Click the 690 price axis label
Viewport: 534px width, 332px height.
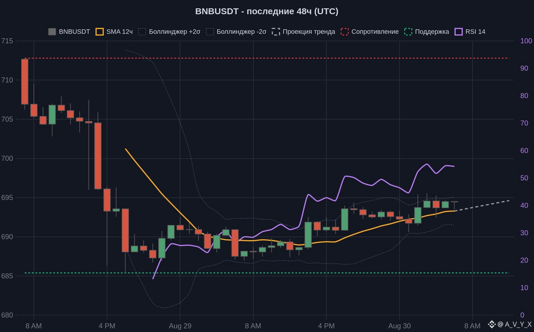click(x=7, y=237)
